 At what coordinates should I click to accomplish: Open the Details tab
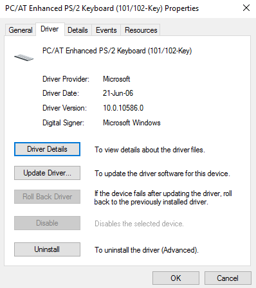coord(78,30)
